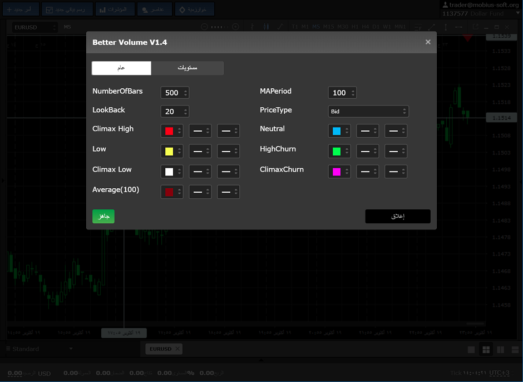Open the المؤشرات menu in the main window
Viewport: 523px width, 382px height.
click(115, 9)
